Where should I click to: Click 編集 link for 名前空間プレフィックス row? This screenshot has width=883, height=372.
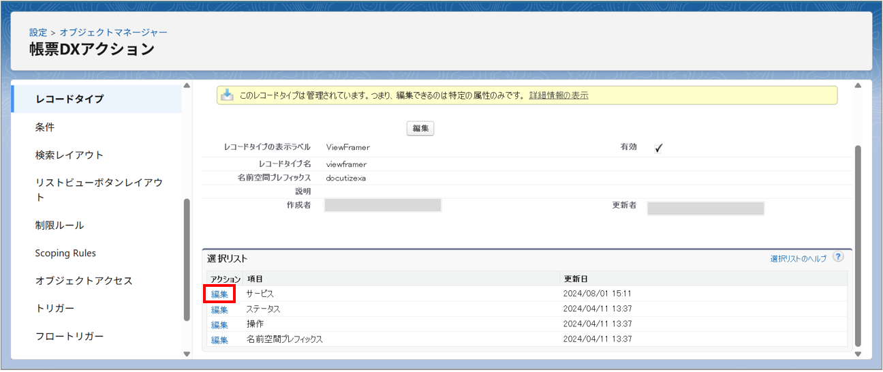click(219, 339)
